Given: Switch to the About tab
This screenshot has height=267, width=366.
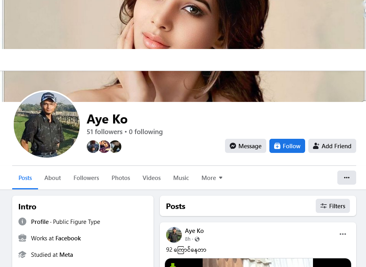Looking at the screenshot, I should (x=53, y=178).
